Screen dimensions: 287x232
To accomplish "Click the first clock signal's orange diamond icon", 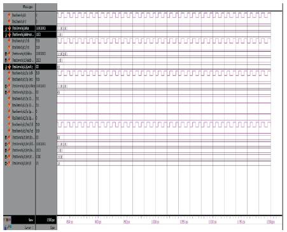I will [9, 15].
